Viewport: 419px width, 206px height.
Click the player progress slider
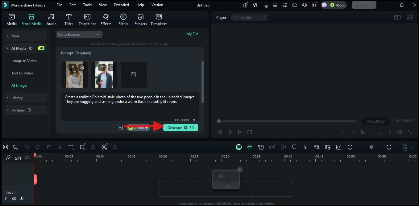[x=287, y=121]
